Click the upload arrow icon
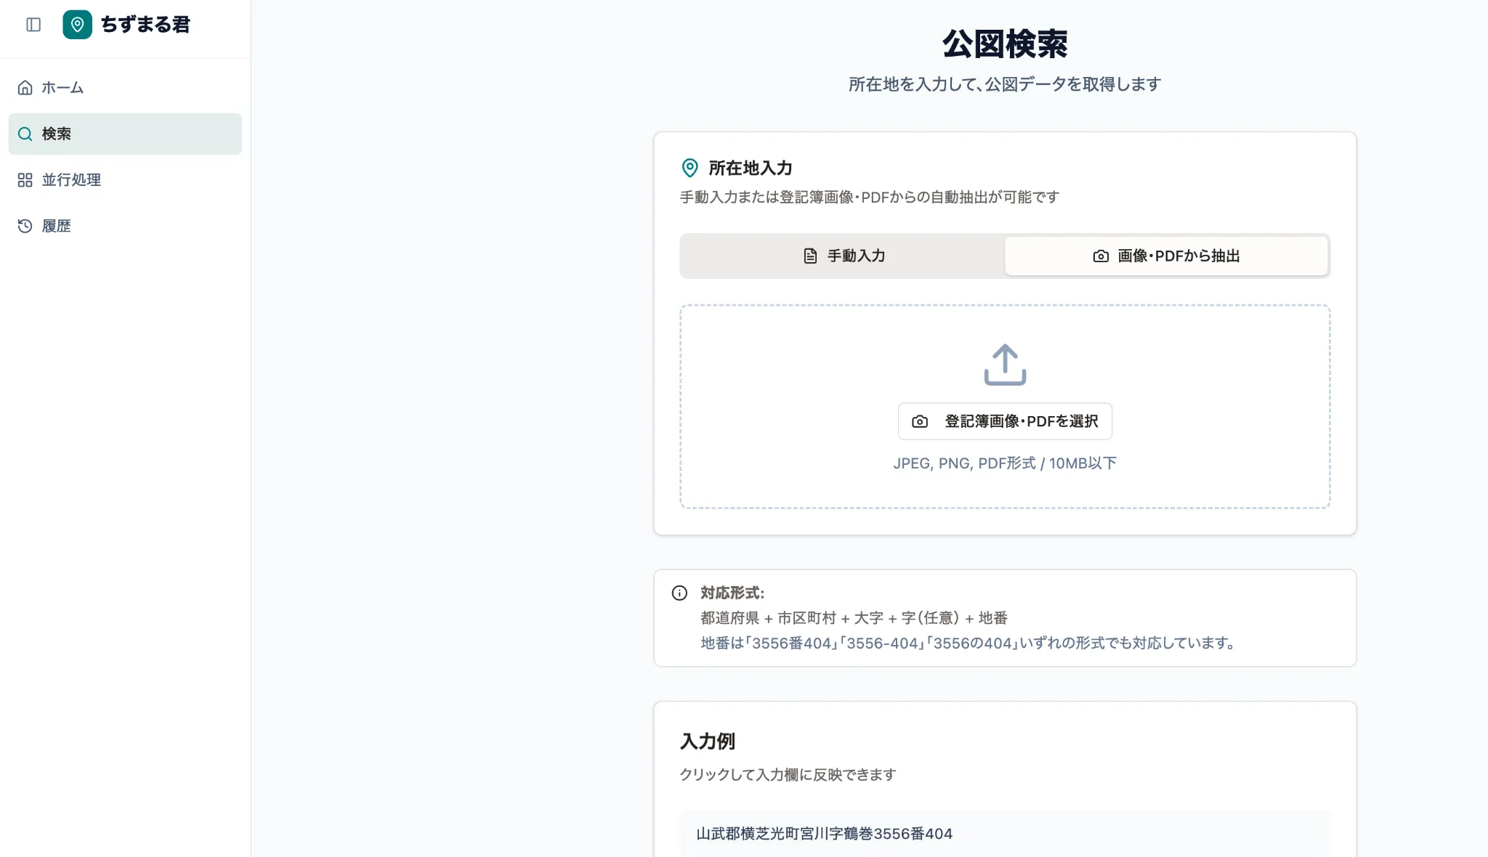Screen dimensions: 1488x857 click(1005, 365)
